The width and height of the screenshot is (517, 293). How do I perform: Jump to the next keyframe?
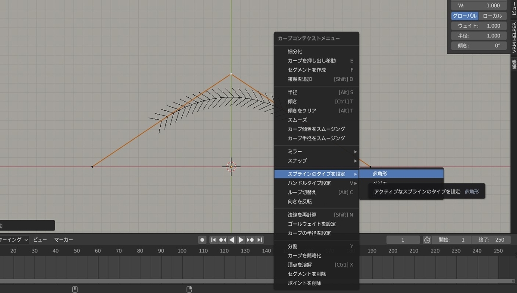coord(250,240)
